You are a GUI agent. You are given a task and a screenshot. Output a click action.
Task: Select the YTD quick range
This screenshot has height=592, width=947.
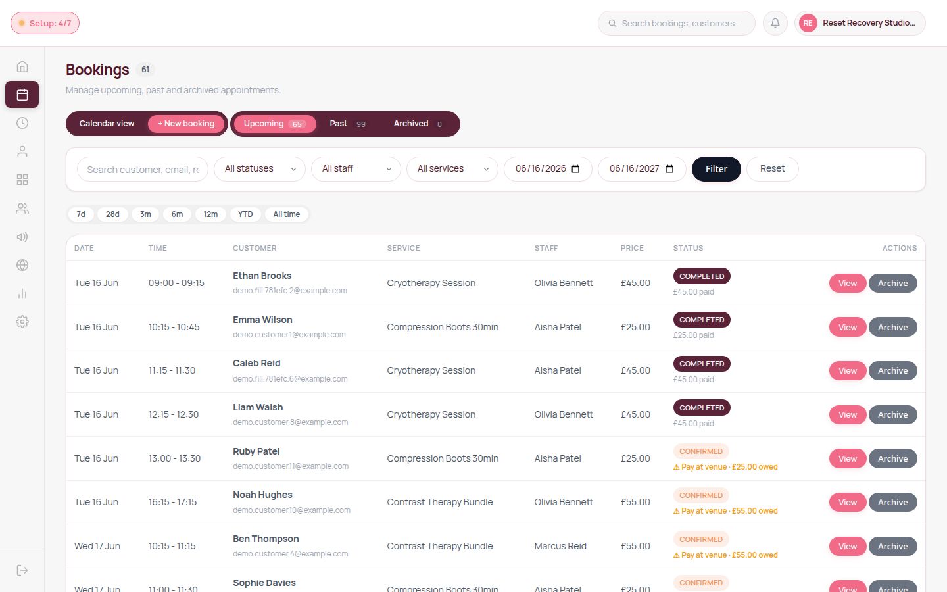[x=245, y=214]
